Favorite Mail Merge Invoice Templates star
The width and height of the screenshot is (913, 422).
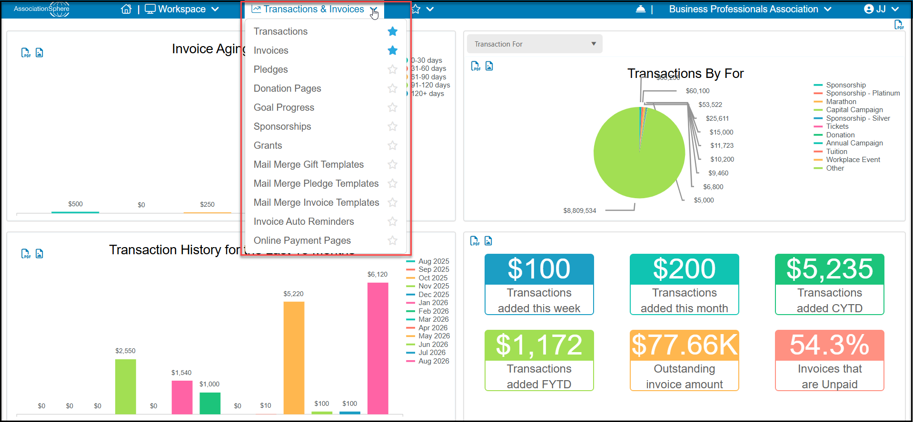pyautogui.click(x=392, y=202)
